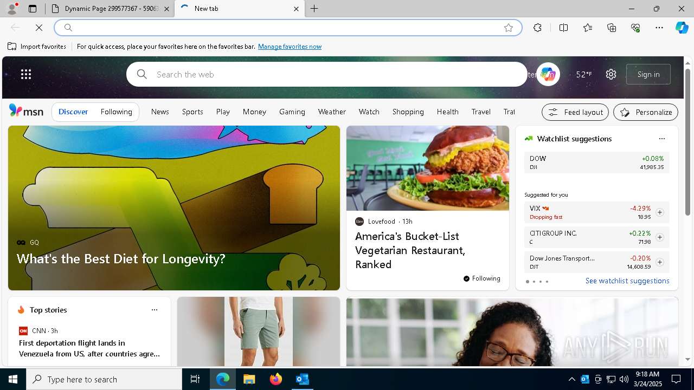This screenshot has height=390, width=694.
Task: Open File Explorer from the taskbar
Action: coord(249,379)
